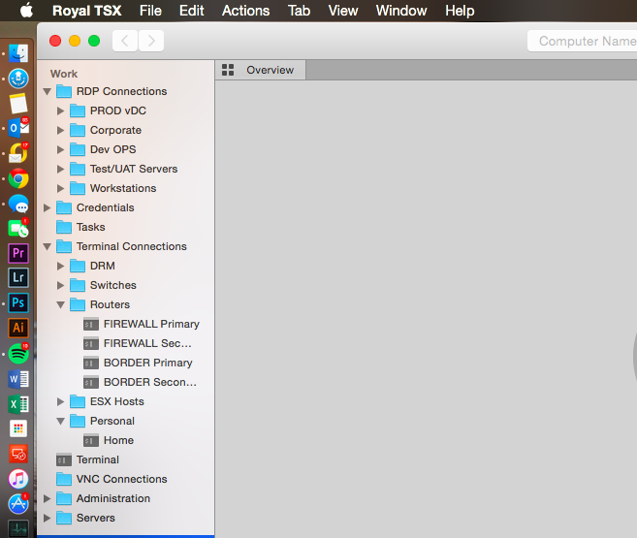This screenshot has width=637, height=538.
Task: Open the Window menu
Action: point(401,11)
